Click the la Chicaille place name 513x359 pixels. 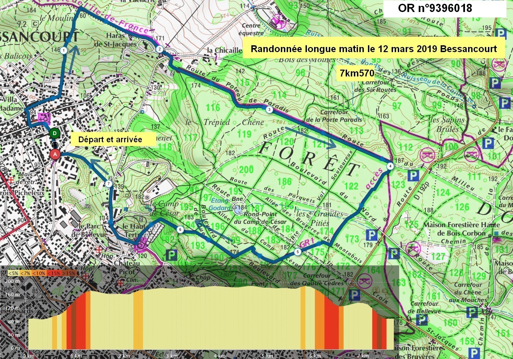225,50
